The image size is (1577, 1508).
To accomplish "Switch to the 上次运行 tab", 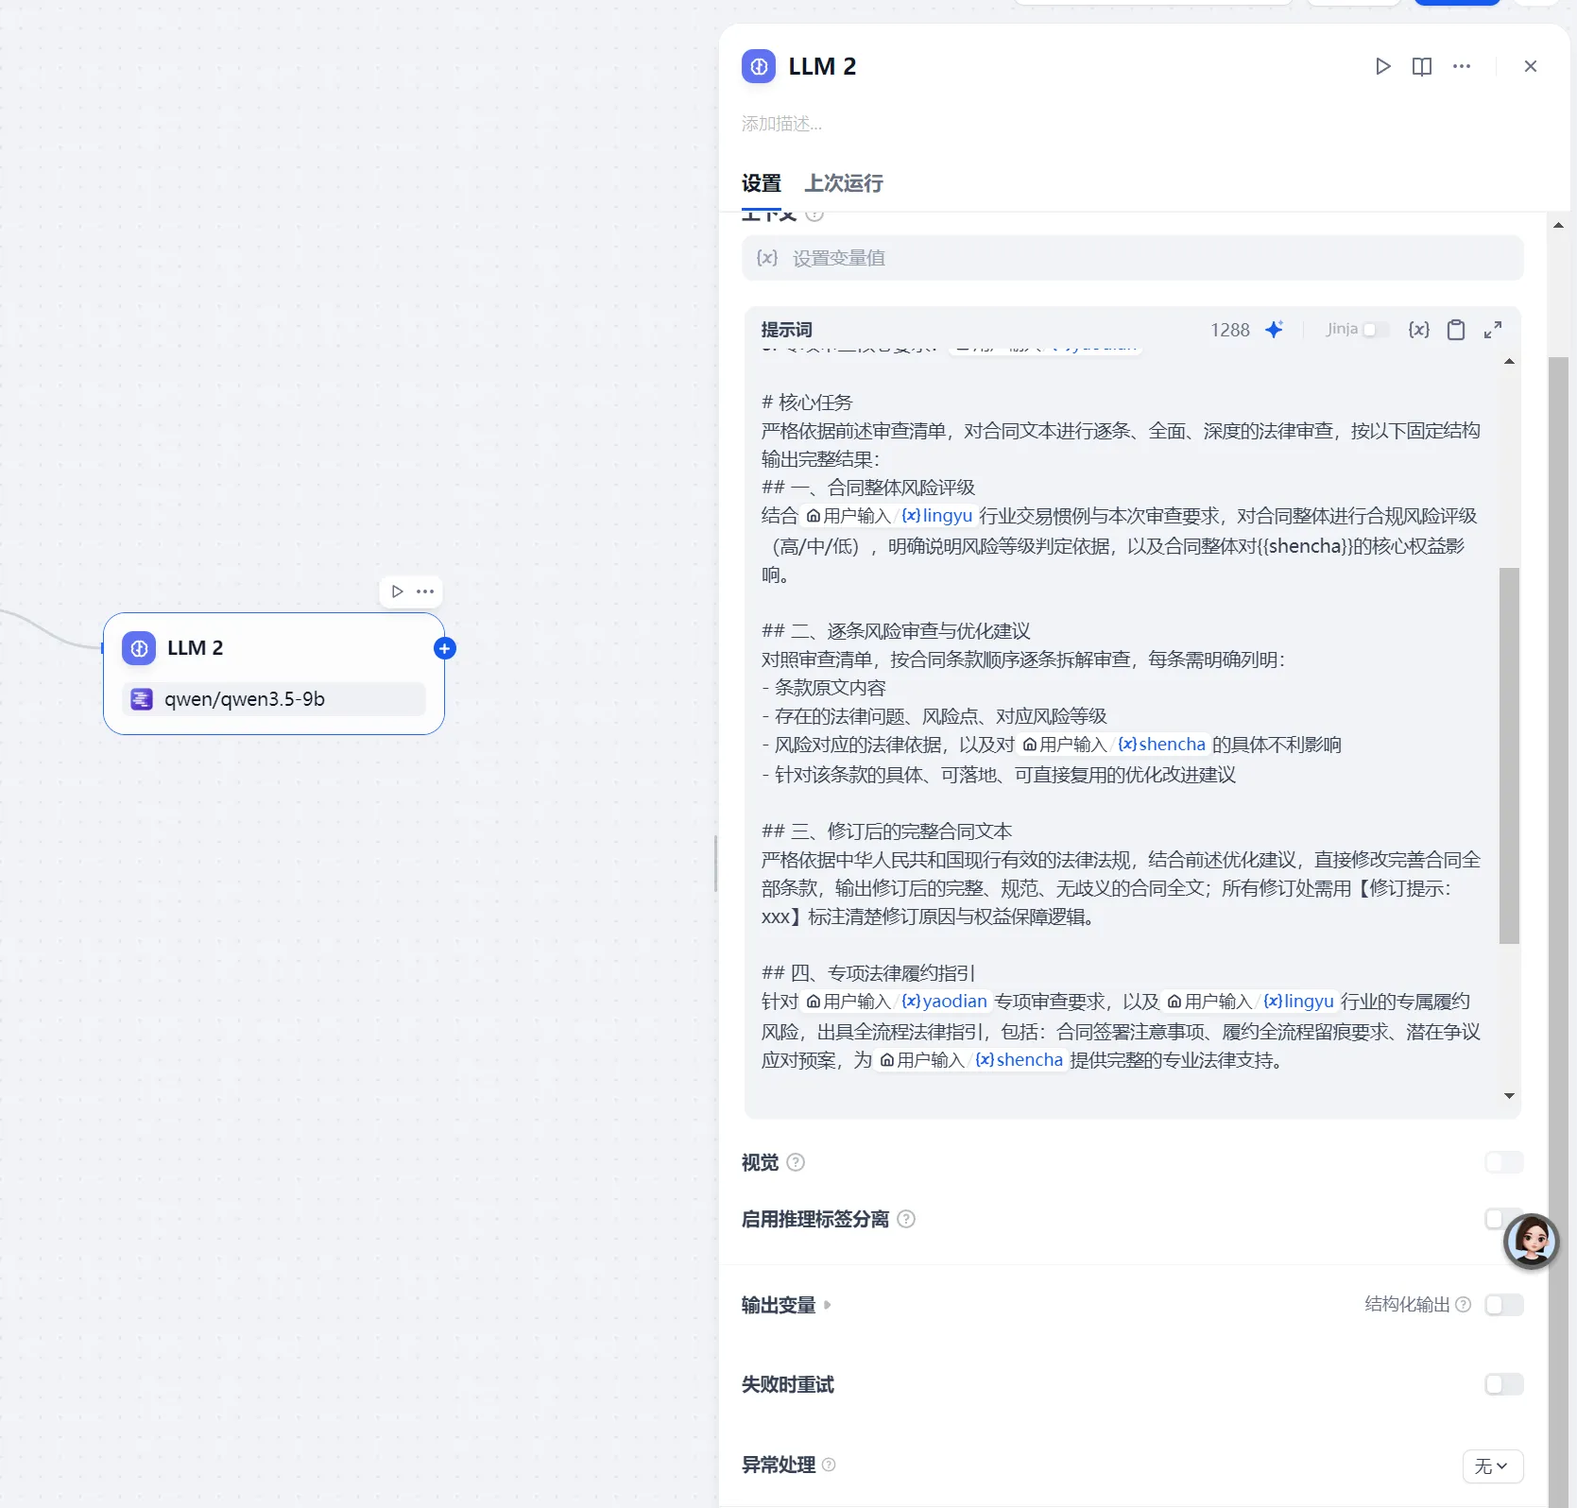I will click(x=843, y=183).
